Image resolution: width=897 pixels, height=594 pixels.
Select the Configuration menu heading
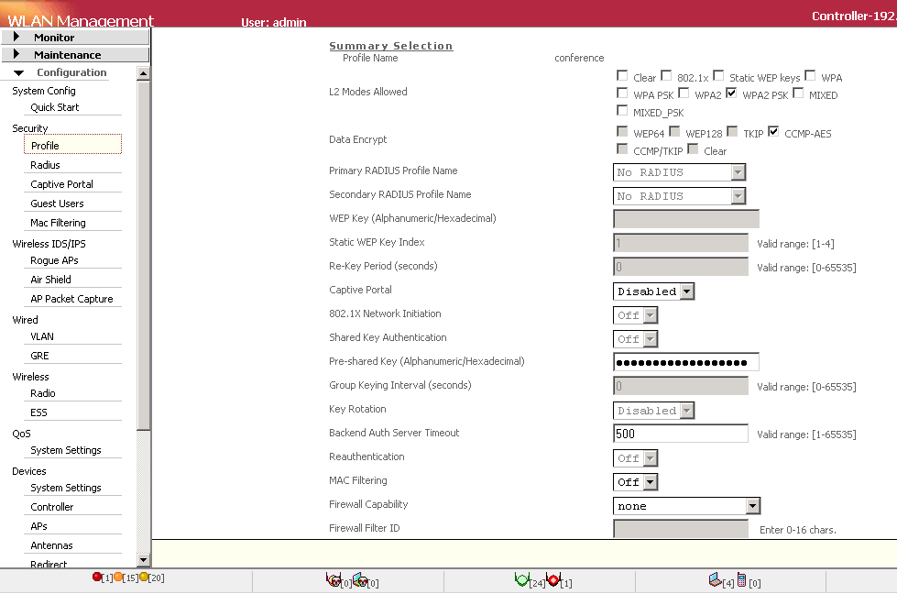point(71,72)
